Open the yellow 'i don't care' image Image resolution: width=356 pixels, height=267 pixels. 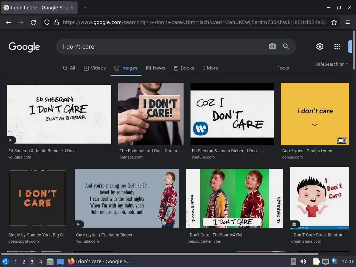[x=315, y=114]
